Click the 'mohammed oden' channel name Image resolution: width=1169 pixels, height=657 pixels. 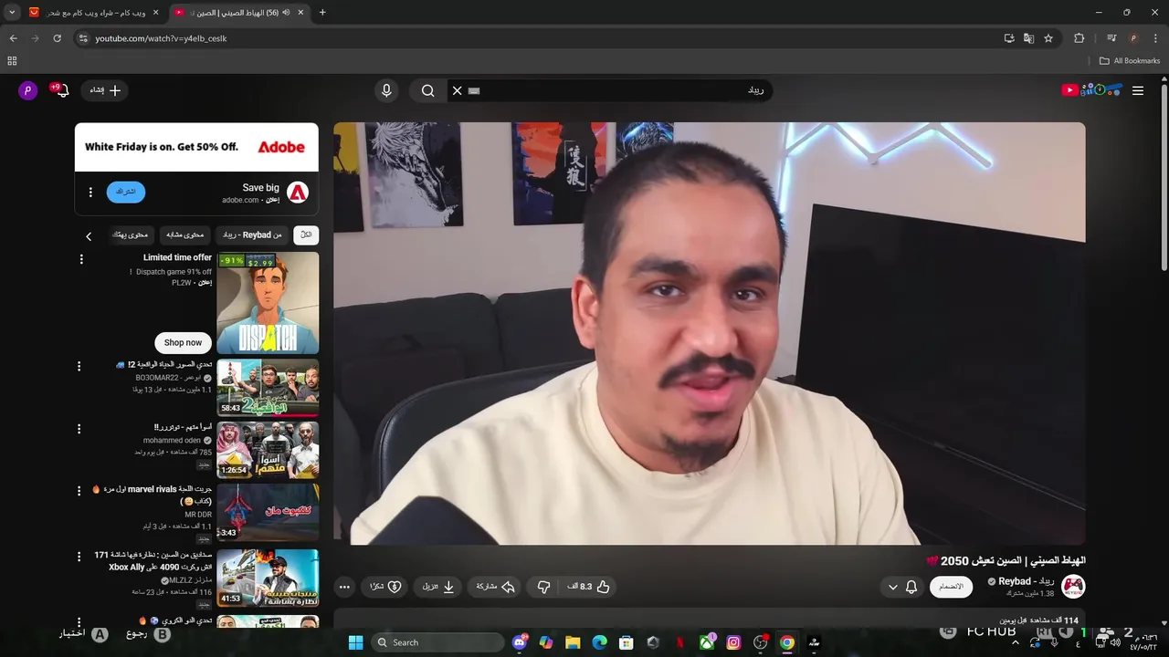point(172,440)
